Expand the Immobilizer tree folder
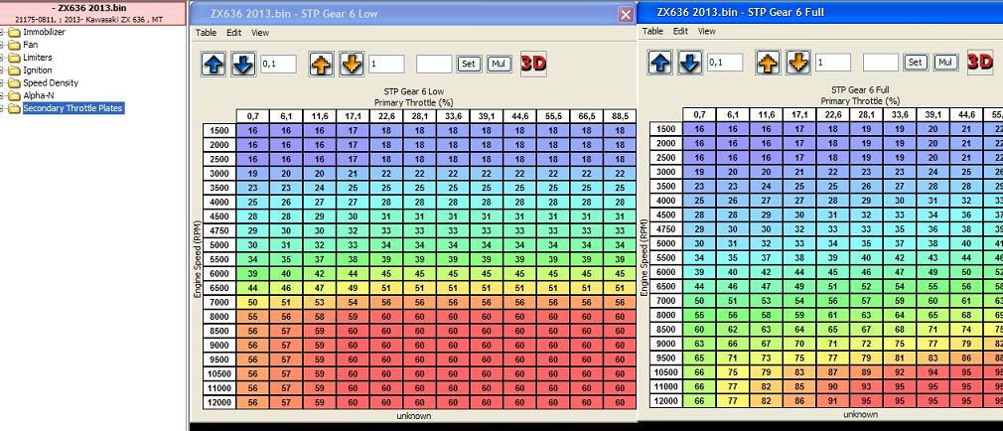 pos(4,33)
